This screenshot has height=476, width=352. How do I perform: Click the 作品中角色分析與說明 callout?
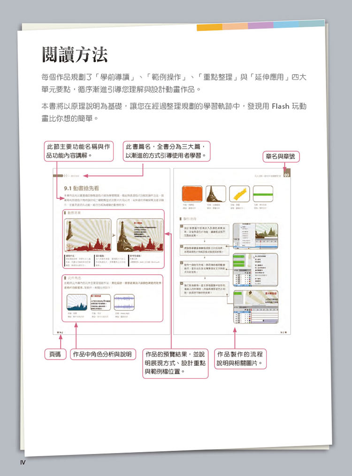coord(103,354)
